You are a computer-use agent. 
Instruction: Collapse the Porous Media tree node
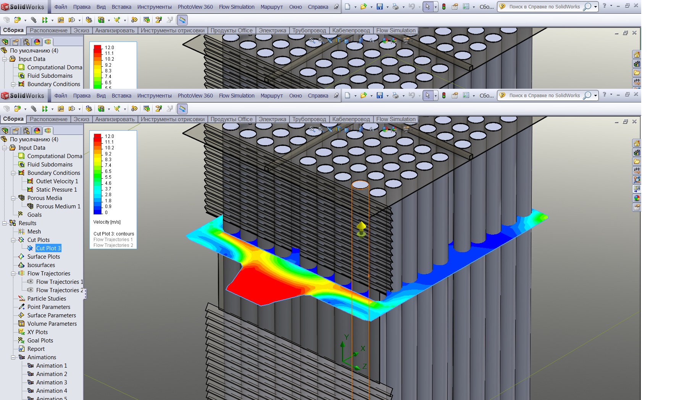point(13,198)
